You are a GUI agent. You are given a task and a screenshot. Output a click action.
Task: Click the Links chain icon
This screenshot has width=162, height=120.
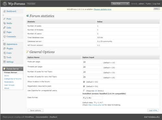coord(5,27)
